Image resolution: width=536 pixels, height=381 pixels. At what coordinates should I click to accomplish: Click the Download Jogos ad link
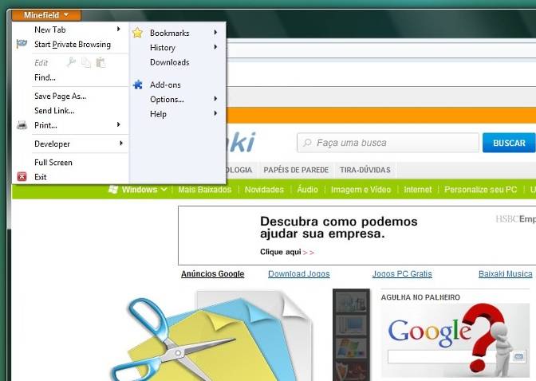point(299,273)
